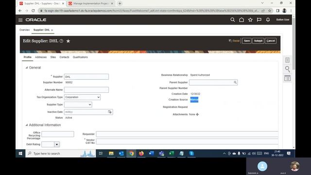
Task: Switch to the Contacts tab
Action: 65,57
